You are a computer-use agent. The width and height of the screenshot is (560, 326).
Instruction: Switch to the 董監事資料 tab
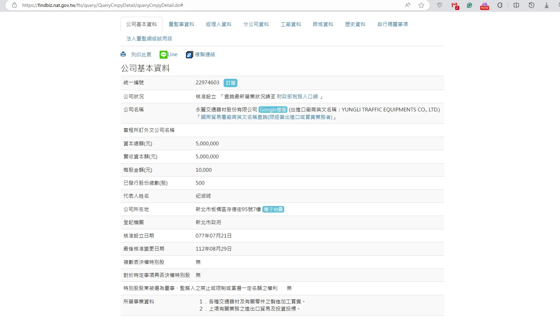coord(181,24)
